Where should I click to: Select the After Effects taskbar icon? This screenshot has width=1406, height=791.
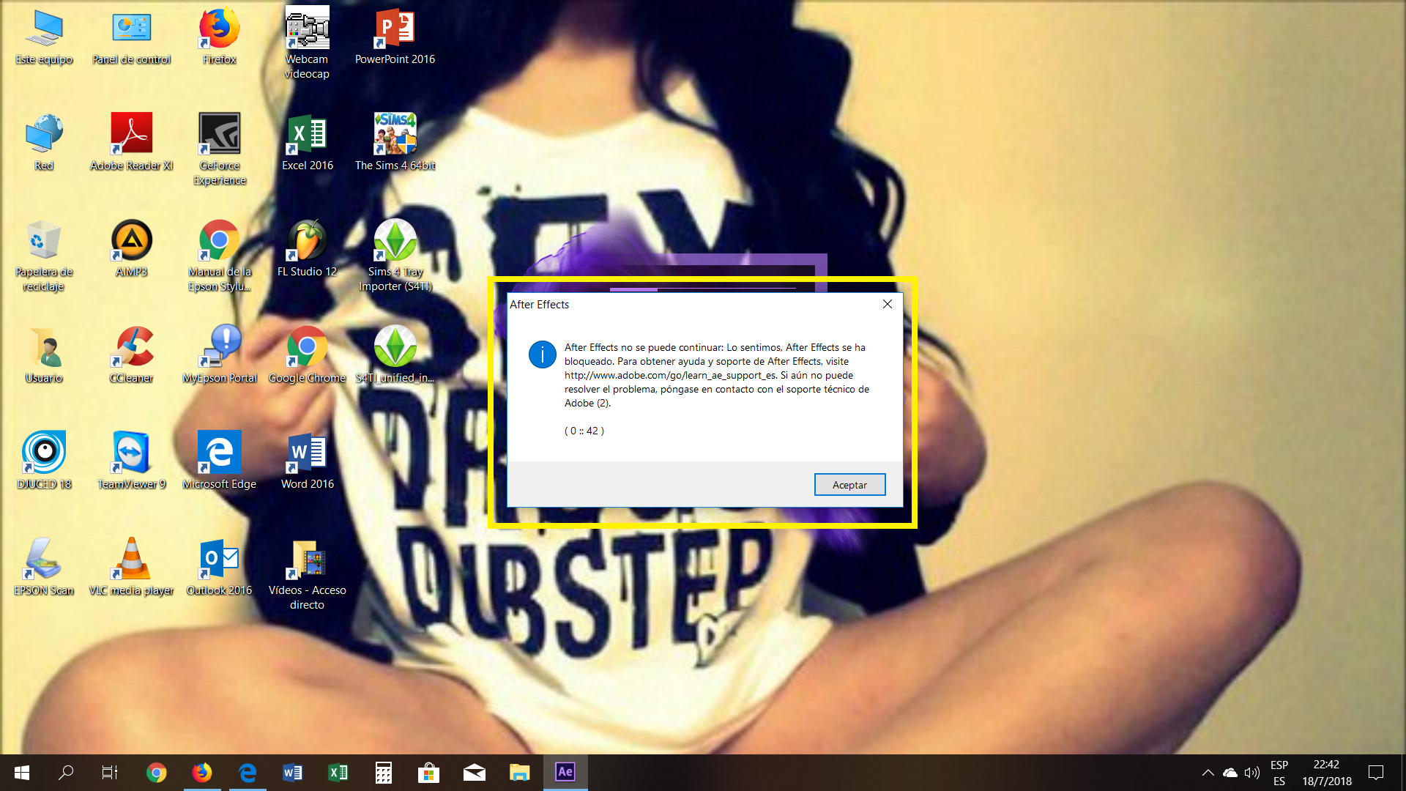(x=565, y=773)
